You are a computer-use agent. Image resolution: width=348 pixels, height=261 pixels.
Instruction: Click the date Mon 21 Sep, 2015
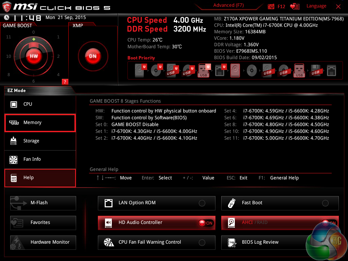pos(66,18)
